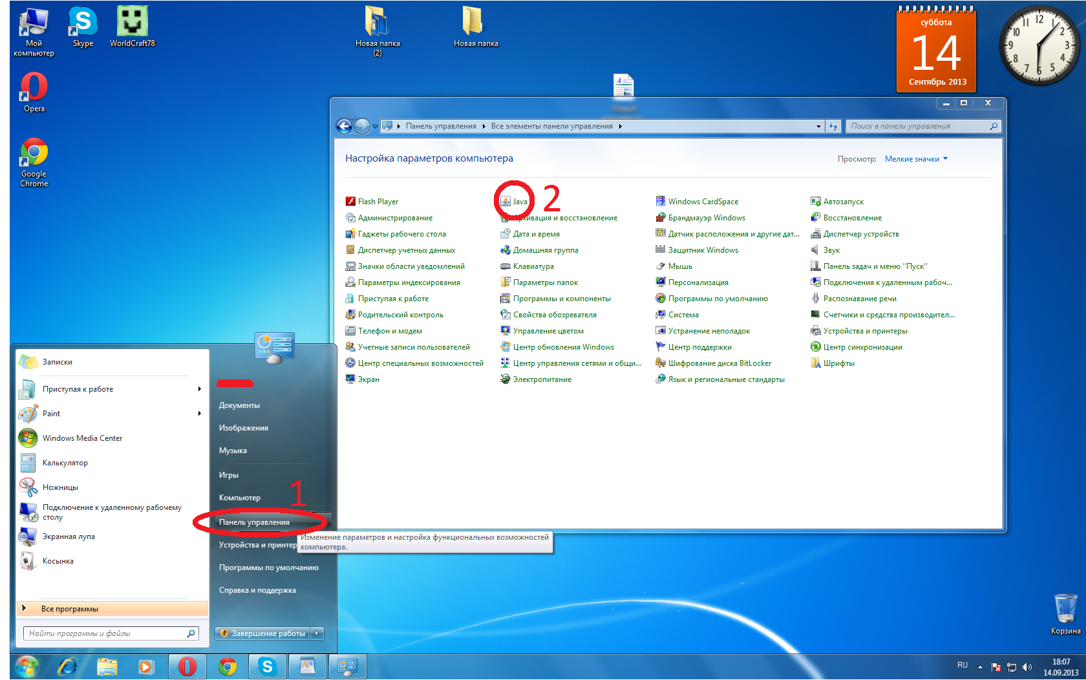Open Документы in Start menu

click(x=239, y=405)
